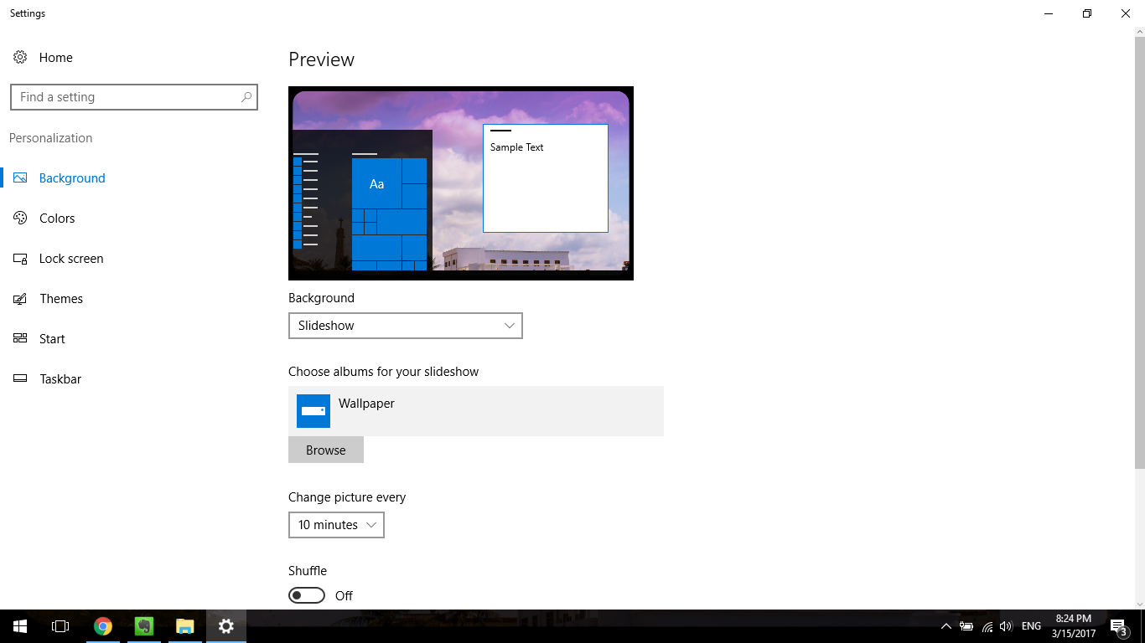Show hidden system tray icons

(946, 626)
